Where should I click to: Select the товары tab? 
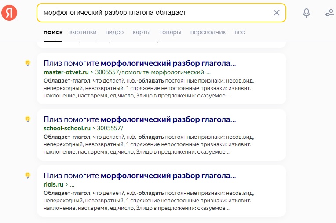[170, 32]
